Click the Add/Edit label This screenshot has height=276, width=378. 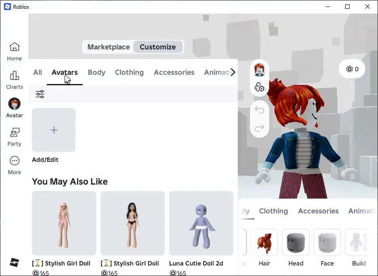(45, 160)
